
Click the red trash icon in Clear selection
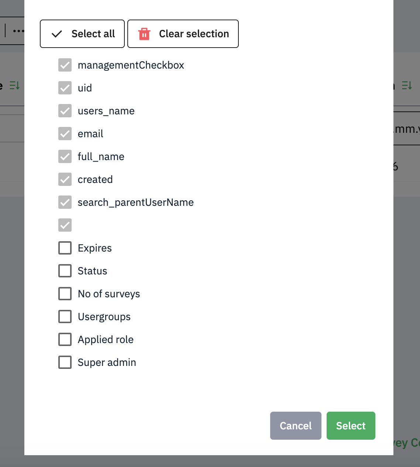pyautogui.click(x=144, y=34)
